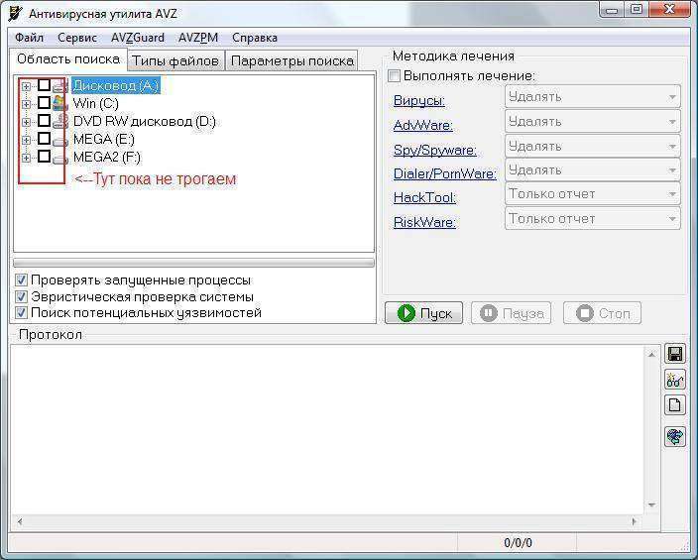Switch to the Типы файлов tab
This screenshot has width=698, height=560.
coord(175,60)
